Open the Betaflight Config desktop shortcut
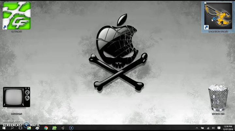Screen dimensions: 235x131 click(x=218, y=16)
